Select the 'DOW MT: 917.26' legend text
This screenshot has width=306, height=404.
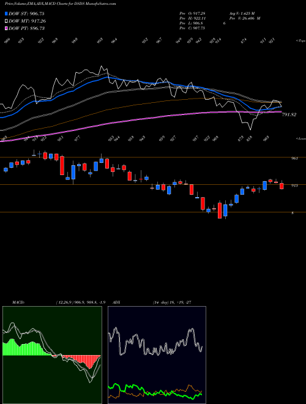point(28,21)
